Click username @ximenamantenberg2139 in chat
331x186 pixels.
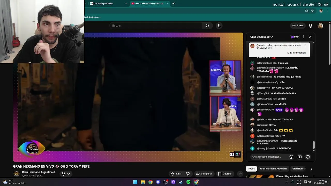pyautogui.click(x=270, y=68)
